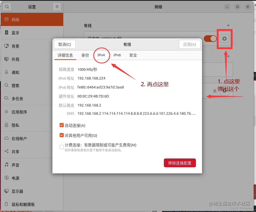Switch to the IPv4 tab
Image resolution: width=256 pixels, height=212 pixels.
[101, 55]
